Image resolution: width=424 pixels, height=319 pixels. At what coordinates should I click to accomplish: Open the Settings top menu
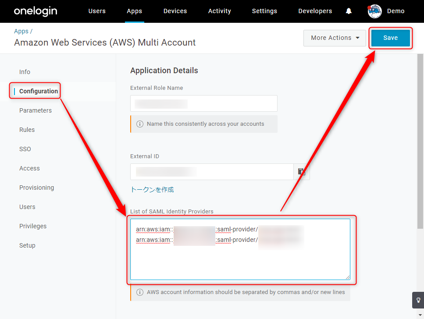click(x=264, y=11)
